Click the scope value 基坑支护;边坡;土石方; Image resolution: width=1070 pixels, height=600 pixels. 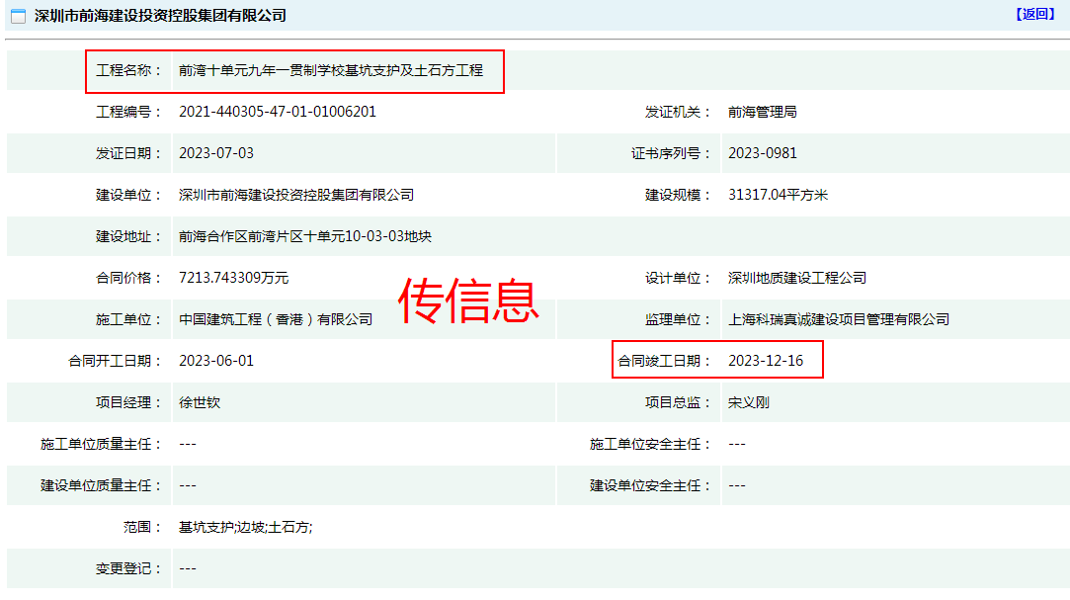click(245, 527)
